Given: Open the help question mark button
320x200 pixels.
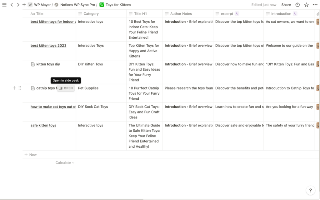Looking at the screenshot, I should 310,190.
